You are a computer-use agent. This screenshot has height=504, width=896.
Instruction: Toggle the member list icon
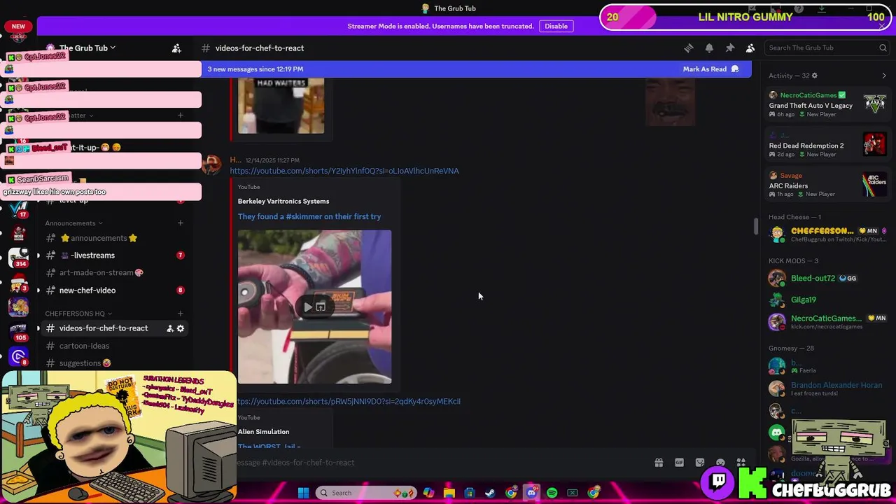(750, 48)
